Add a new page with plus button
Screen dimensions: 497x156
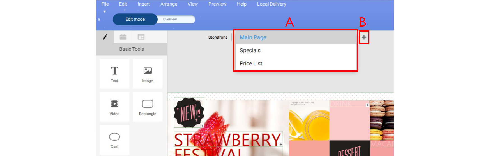coord(364,37)
